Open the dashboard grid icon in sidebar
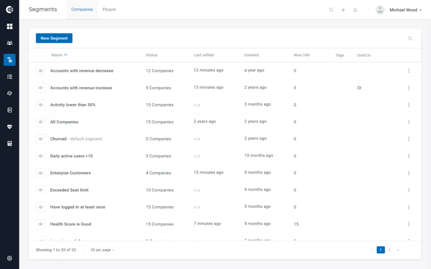The height and width of the screenshot is (269, 431). click(x=10, y=26)
